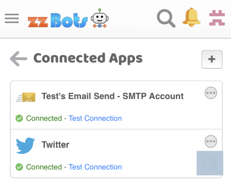Screen dimensions: 231x194
Task: Click the zzBots logo text
Action: point(58,20)
